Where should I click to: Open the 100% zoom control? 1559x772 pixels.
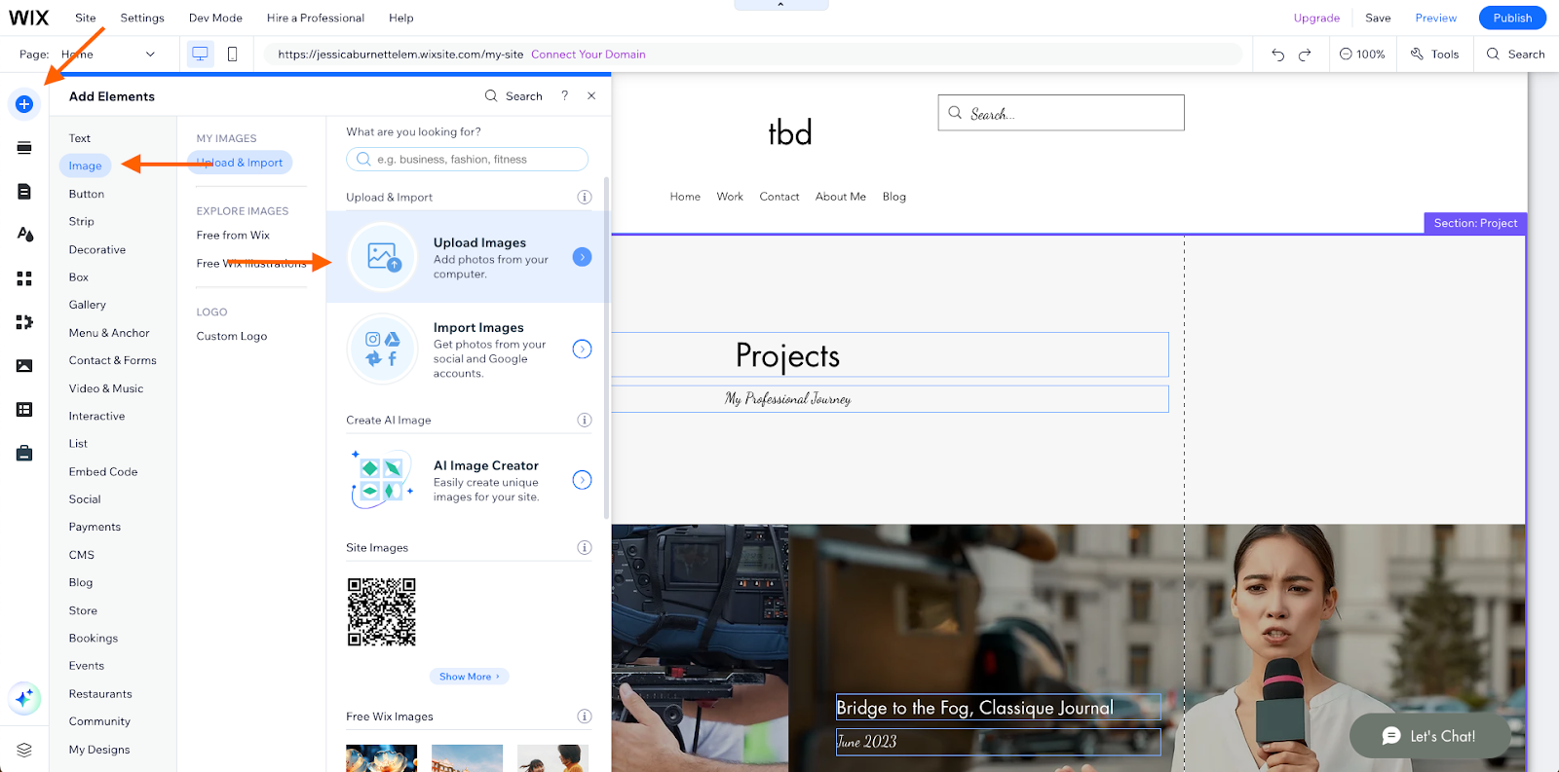point(1362,55)
